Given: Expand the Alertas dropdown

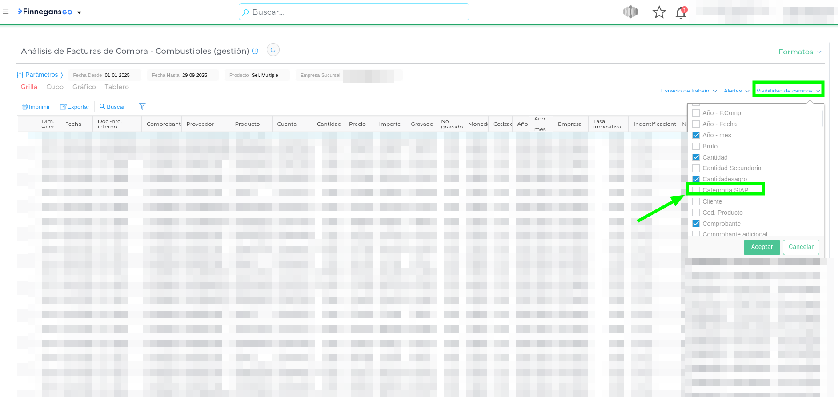Looking at the screenshot, I should coord(736,91).
